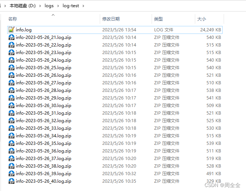Click the 491 KB size cell
246x191 pixels.
point(214,174)
